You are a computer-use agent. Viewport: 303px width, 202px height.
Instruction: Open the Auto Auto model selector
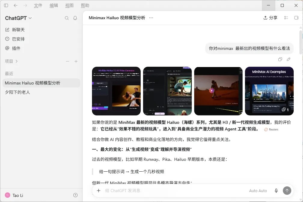[258, 191]
